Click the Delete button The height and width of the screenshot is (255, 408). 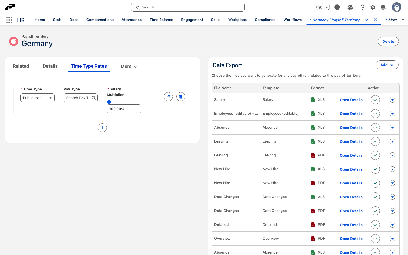388,41
